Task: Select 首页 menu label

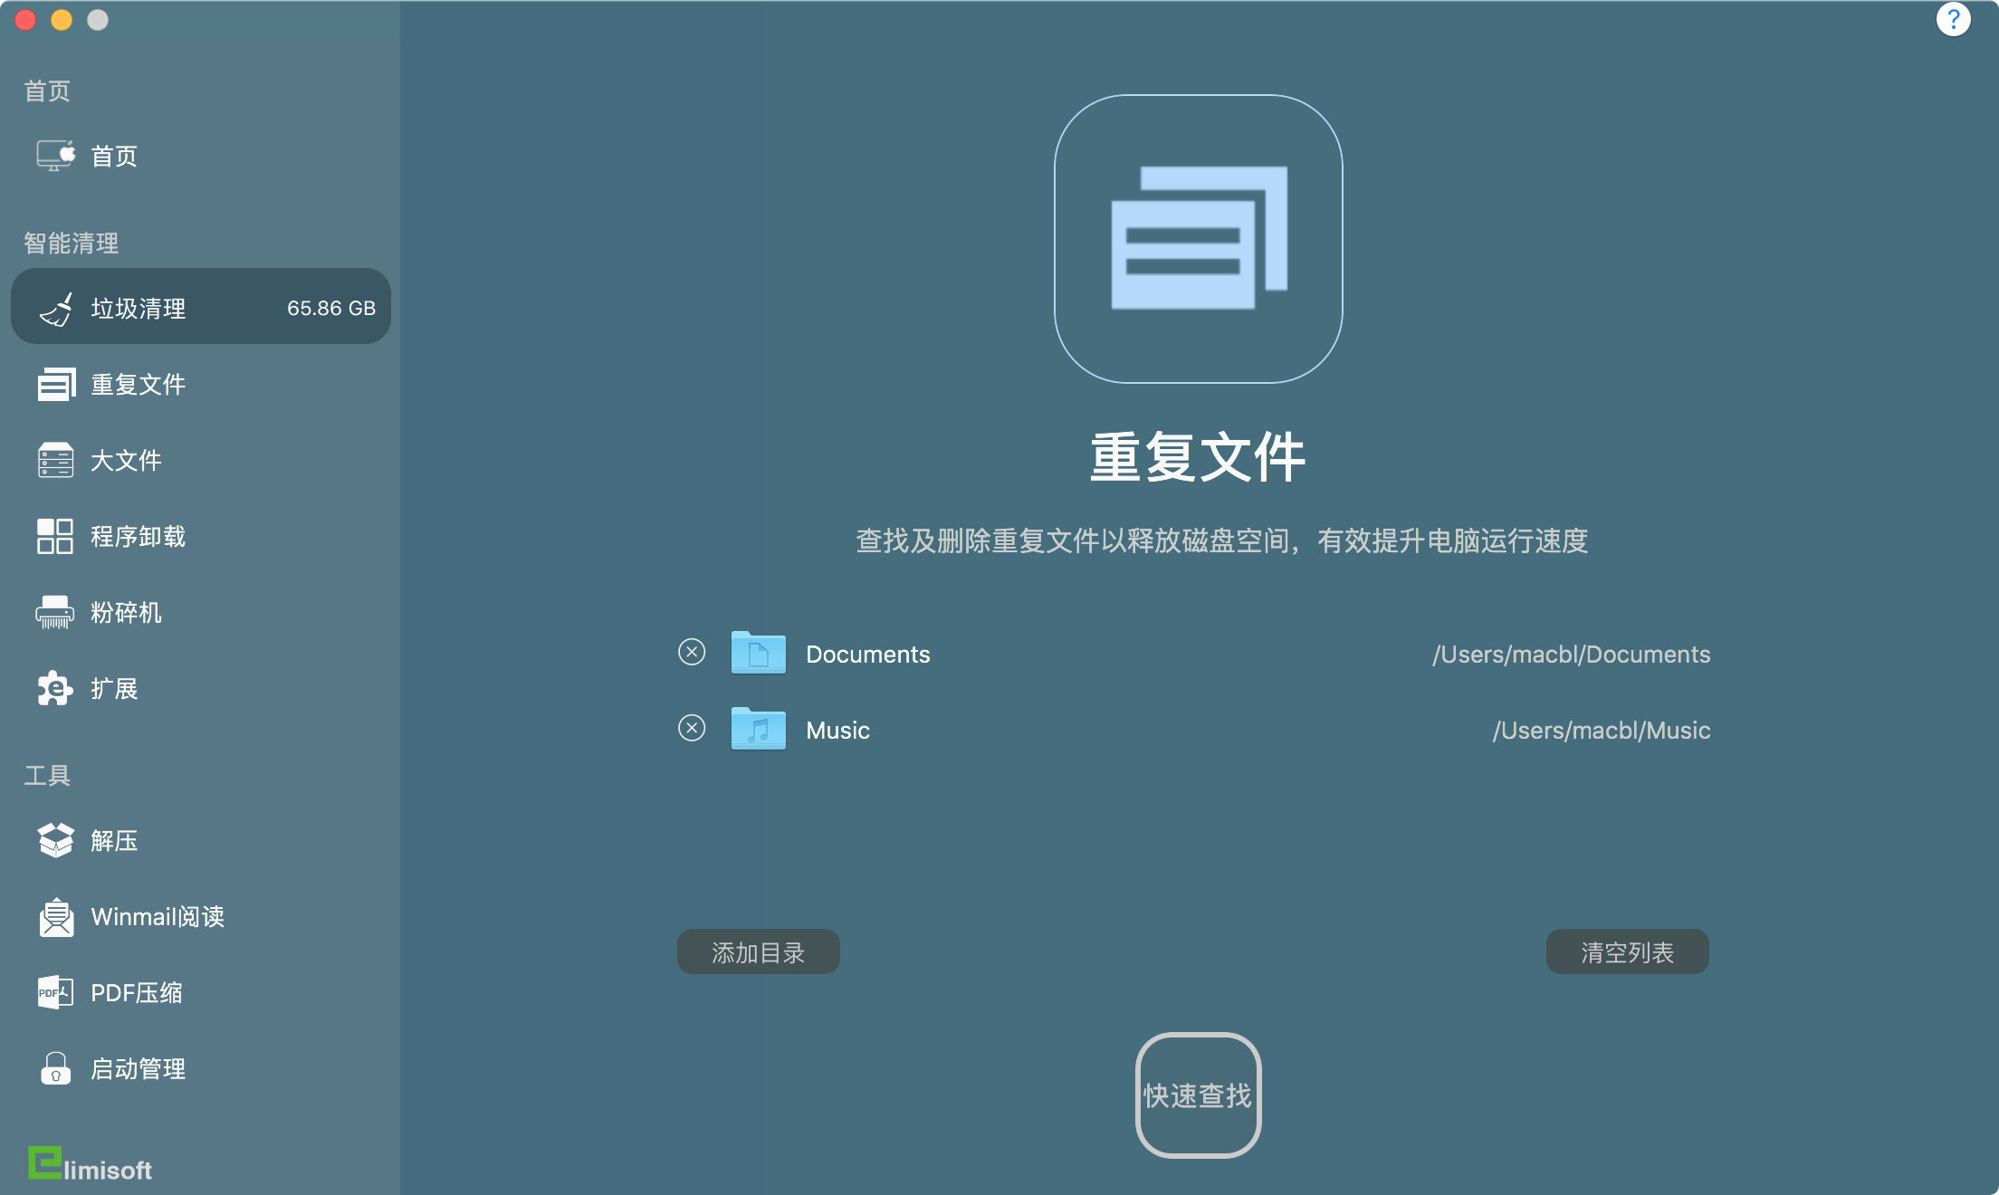Action: [x=114, y=157]
